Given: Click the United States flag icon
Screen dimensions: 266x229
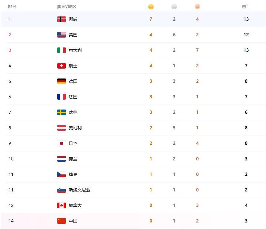Looking at the screenshot, I should 61,35.
